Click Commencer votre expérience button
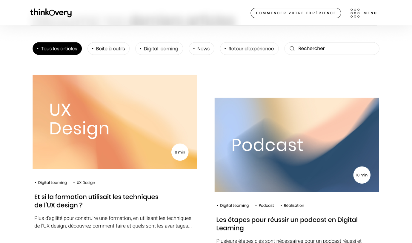The image size is (412, 243). pos(296,13)
